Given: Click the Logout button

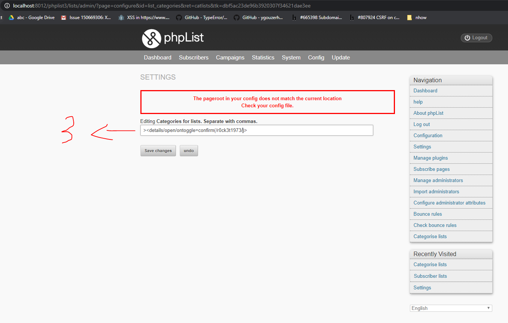Looking at the screenshot, I should (x=476, y=38).
